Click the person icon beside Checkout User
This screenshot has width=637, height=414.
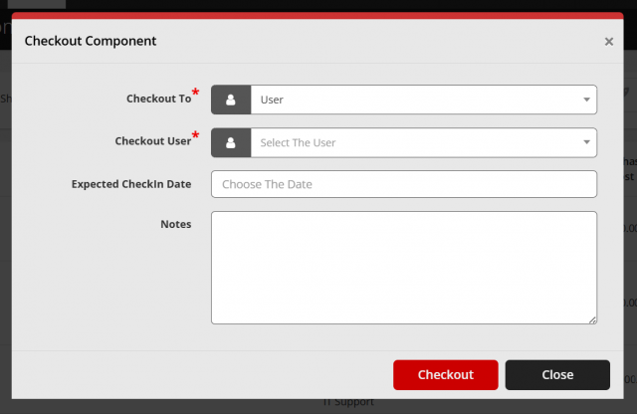(231, 142)
